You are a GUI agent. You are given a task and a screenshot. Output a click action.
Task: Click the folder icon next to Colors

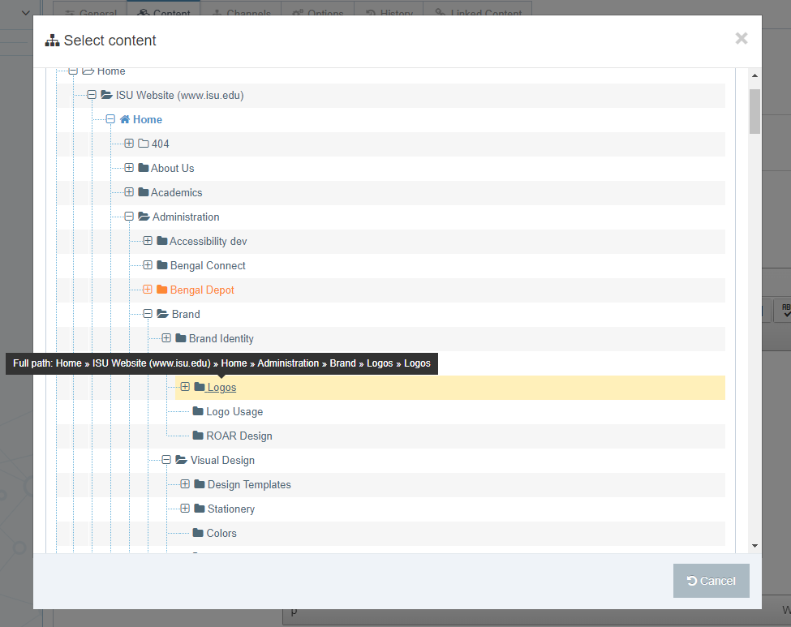198,533
